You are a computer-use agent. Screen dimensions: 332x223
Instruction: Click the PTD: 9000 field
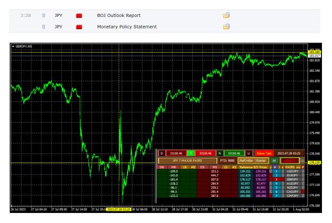point(227,161)
